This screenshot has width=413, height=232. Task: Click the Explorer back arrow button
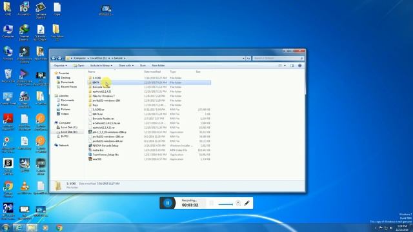54,58
